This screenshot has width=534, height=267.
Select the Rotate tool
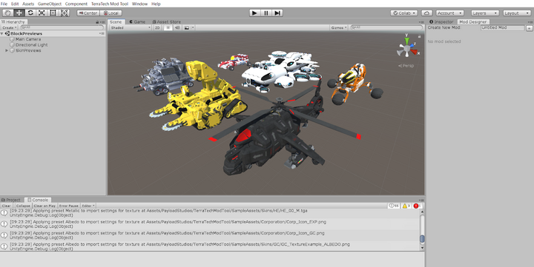pos(30,13)
